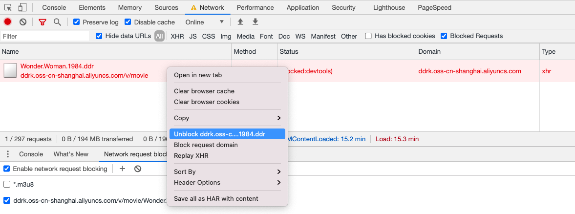
Task: Click the export HAR download arrow
Action: (x=255, y=22)
